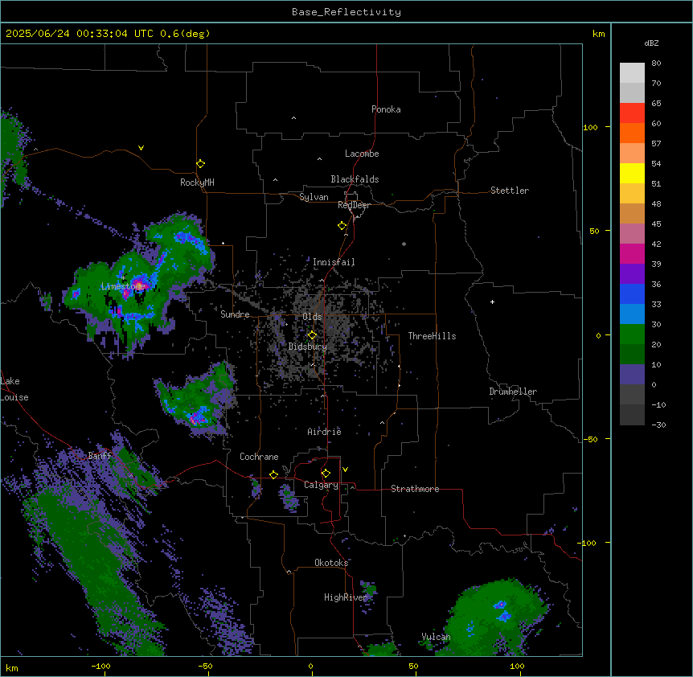The width and height of the screenshot is (693, 677).
Task: Pick the bright yellow 51-54 dBZ swatch
Action: coord(632,173)
